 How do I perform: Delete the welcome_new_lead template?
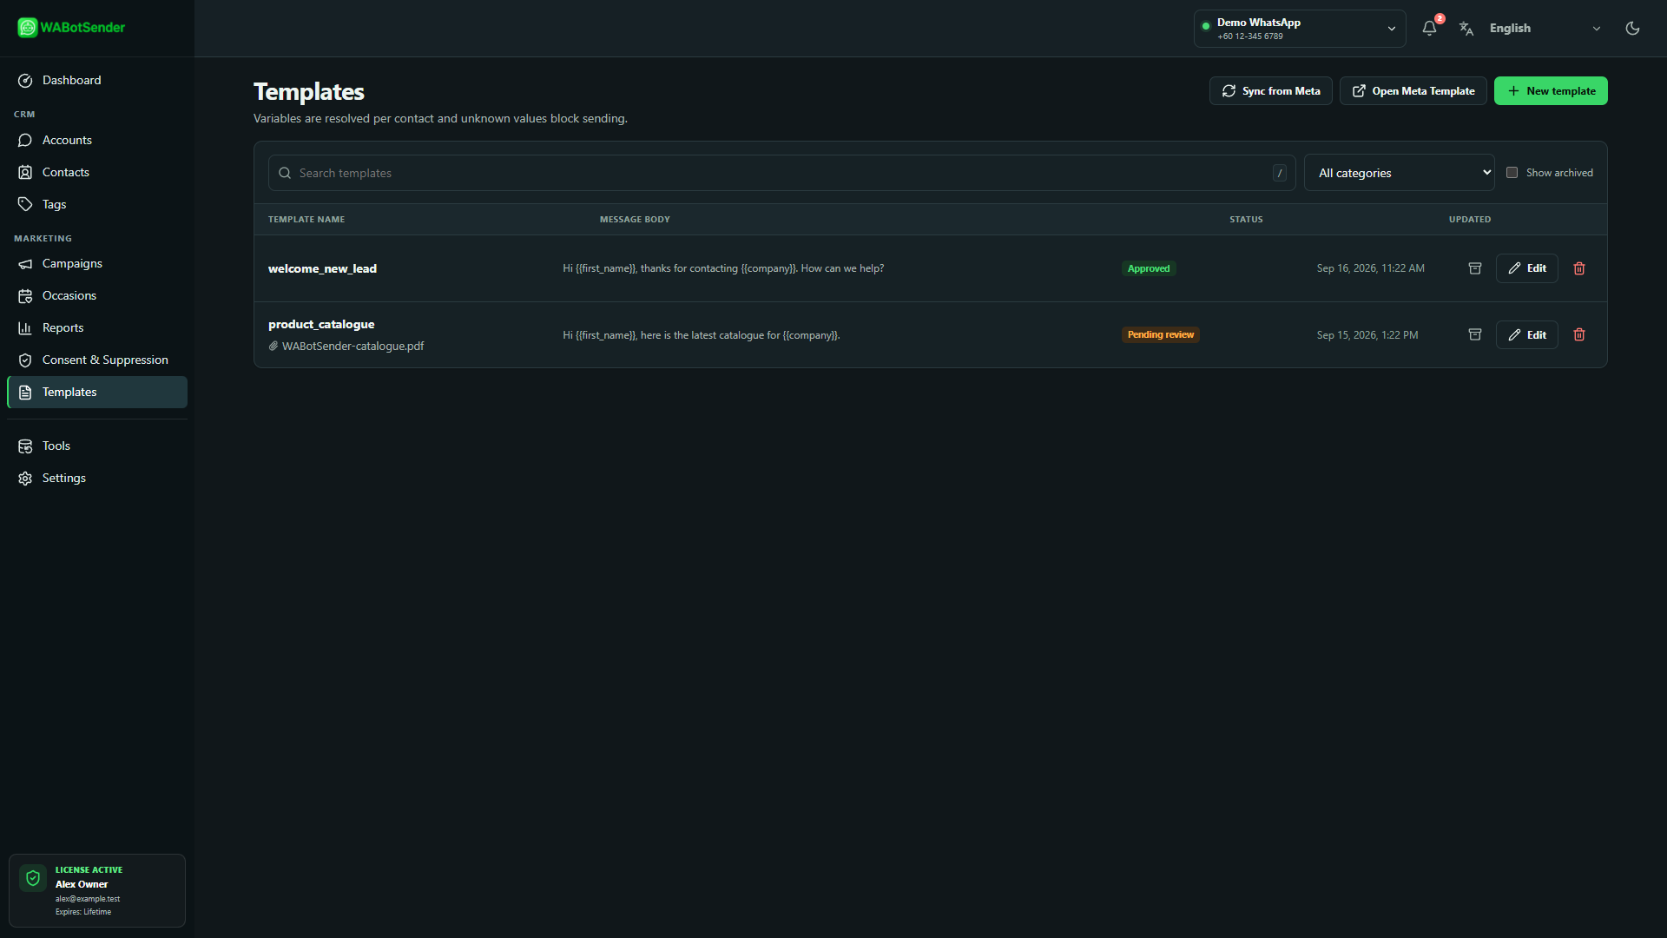coord(1579,268)
